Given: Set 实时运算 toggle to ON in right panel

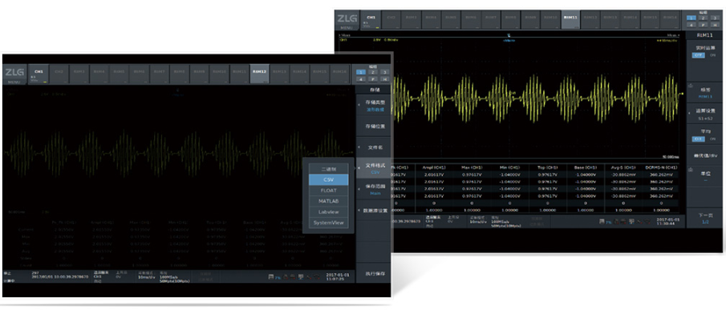Looking at the screenshot, I should point(712,55).
